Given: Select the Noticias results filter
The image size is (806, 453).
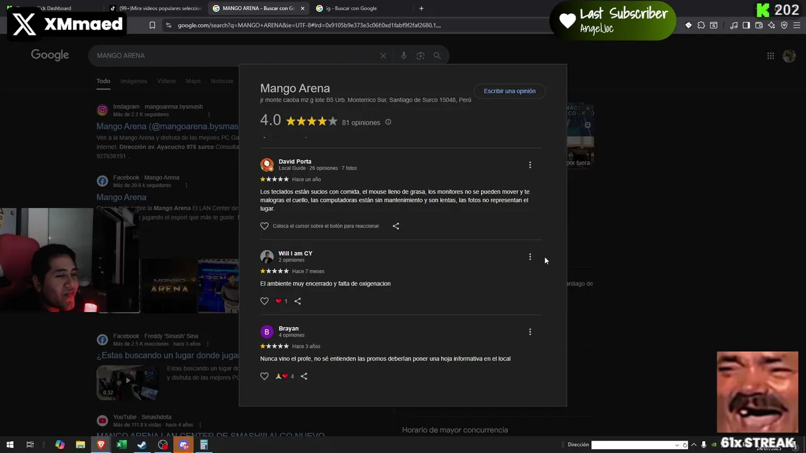Looking at the screenshot, I should (x=222, y=81).
